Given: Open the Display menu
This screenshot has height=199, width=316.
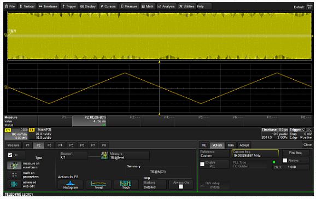Looking at the screenshot, I should click(x=88, y=7).
